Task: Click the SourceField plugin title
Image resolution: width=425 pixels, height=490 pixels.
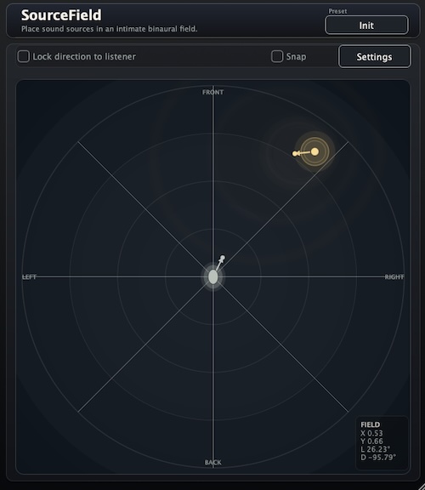Action: (61, 15)
